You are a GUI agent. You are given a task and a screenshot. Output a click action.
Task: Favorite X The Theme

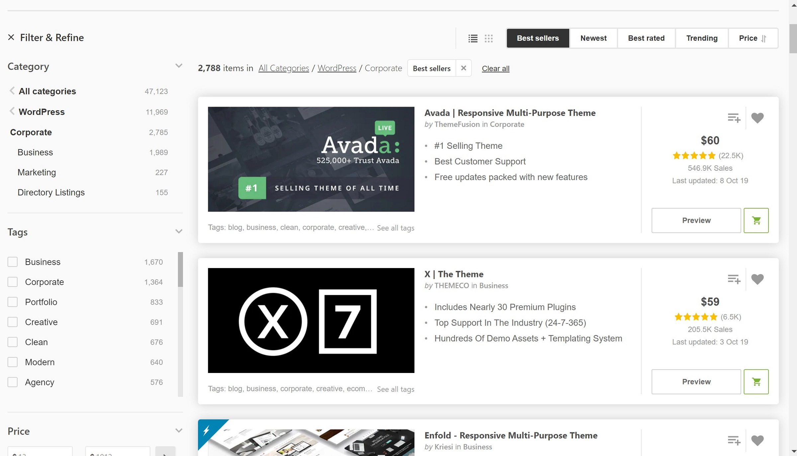coord(757,279)
